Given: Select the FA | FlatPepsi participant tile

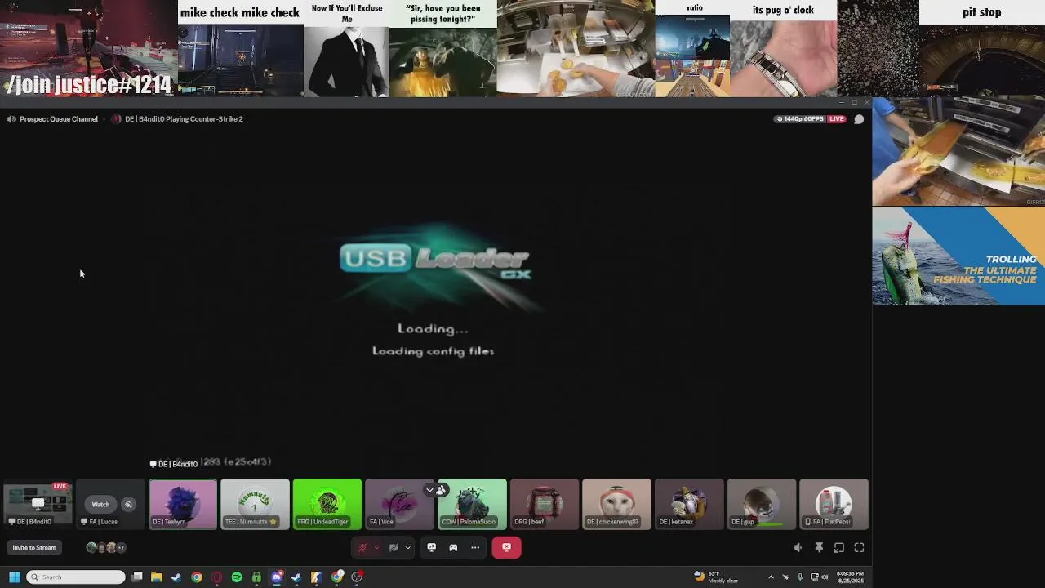Looking at the screenshot, I should pos(834,504).
